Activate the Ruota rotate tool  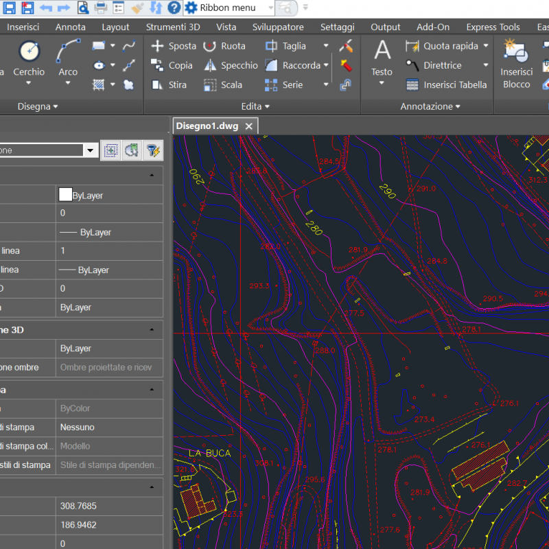[224, 46]
